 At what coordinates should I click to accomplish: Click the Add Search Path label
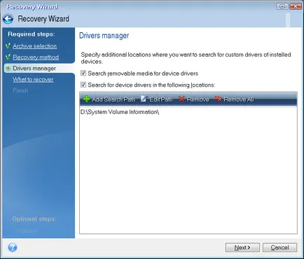(x=113, y=99)
